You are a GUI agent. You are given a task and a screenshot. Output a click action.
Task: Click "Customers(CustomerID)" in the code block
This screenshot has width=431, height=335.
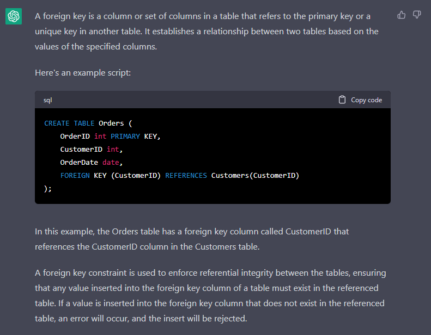[255, 176]
